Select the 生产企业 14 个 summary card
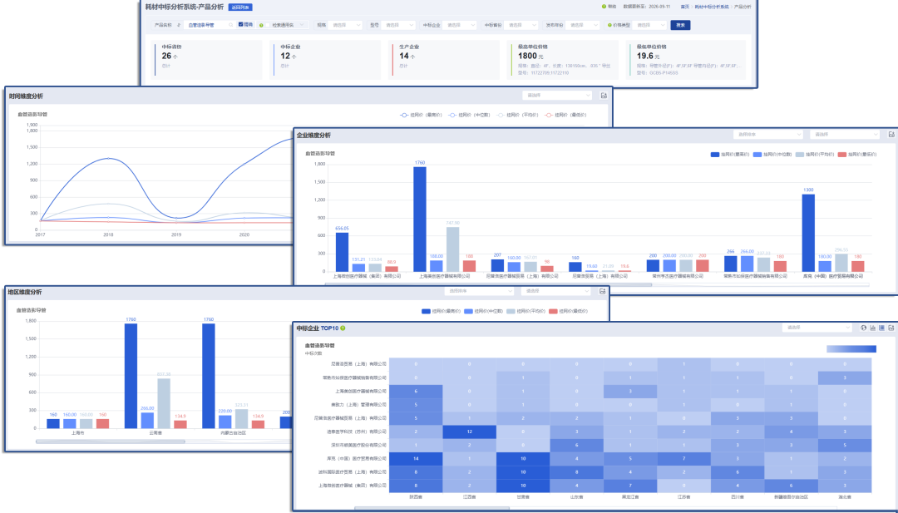Viewport: 898px width, 513px height. click(x=444, y=59)
